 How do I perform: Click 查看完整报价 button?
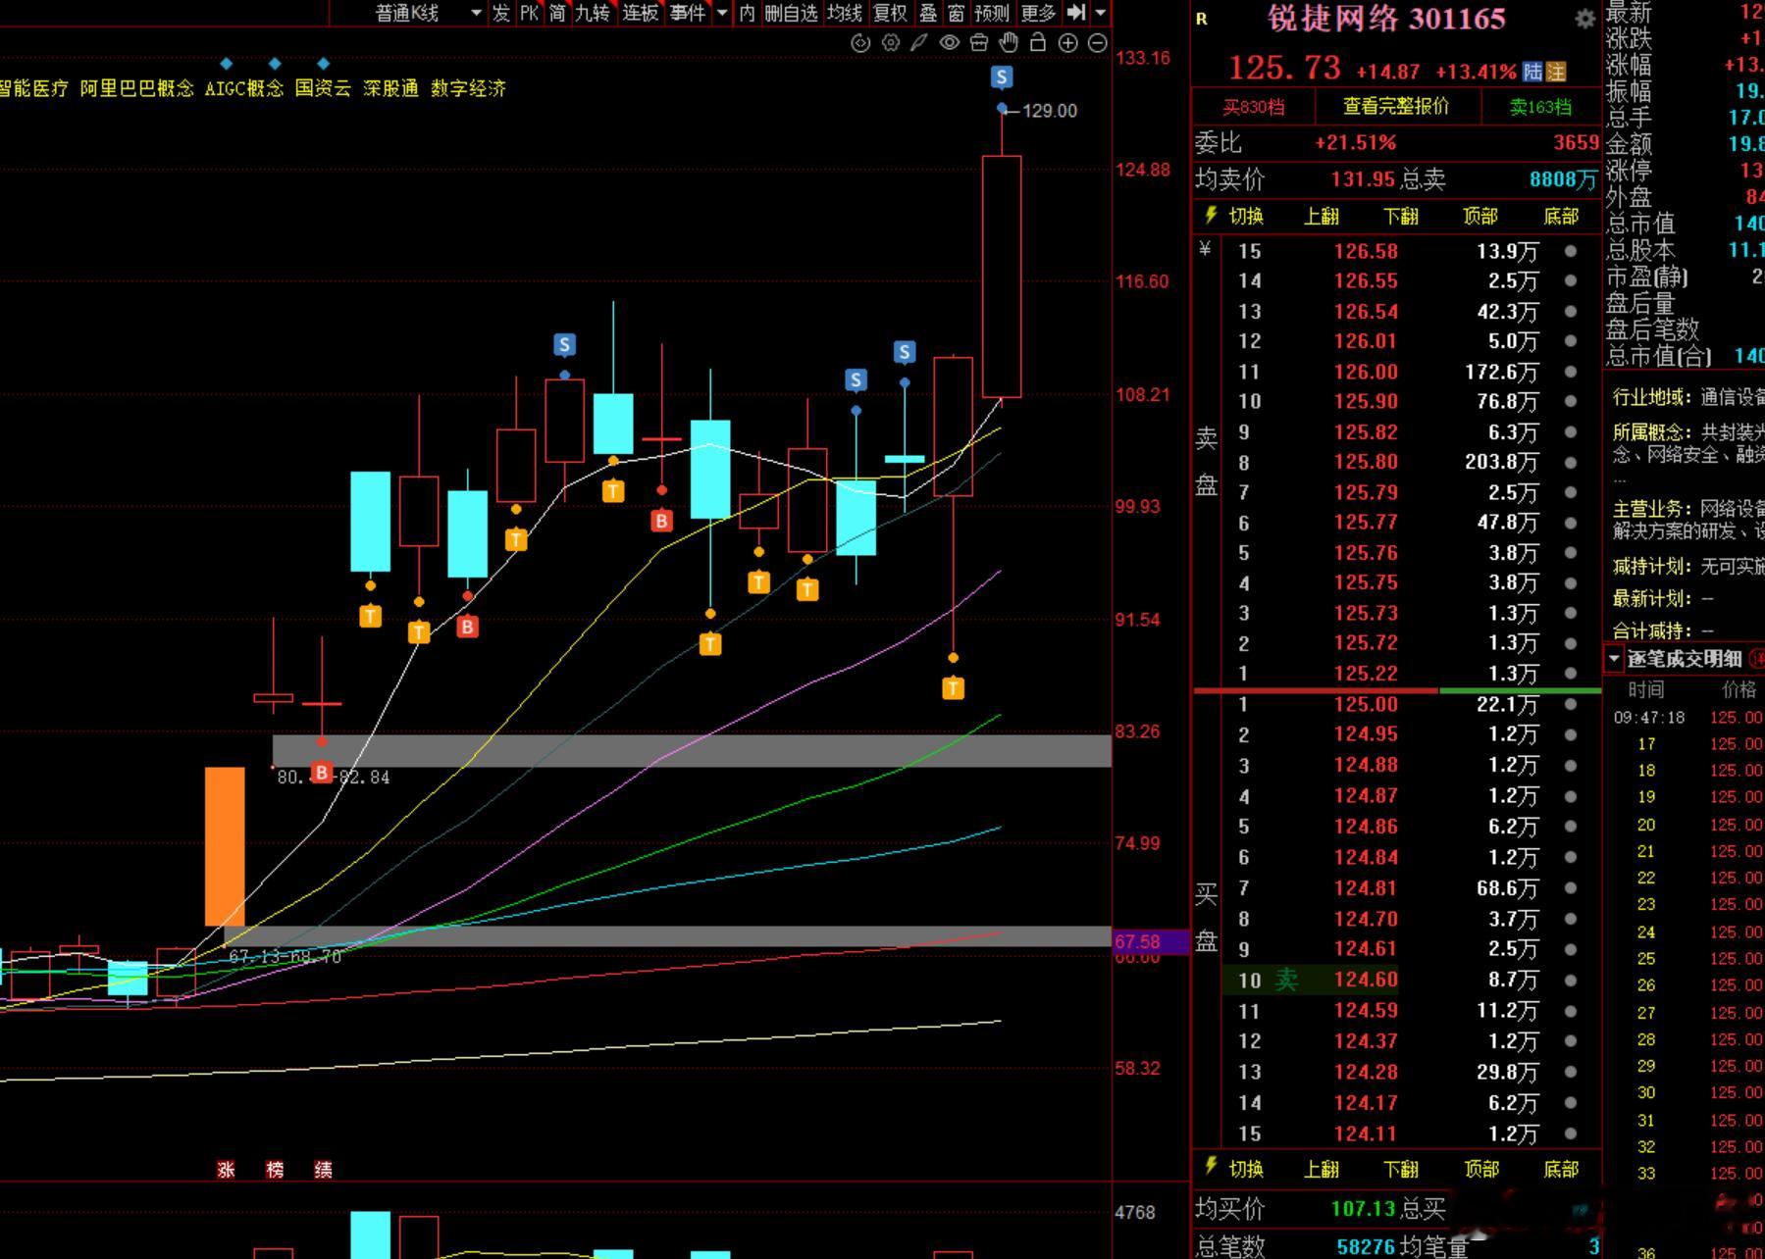click(1395, 106)
